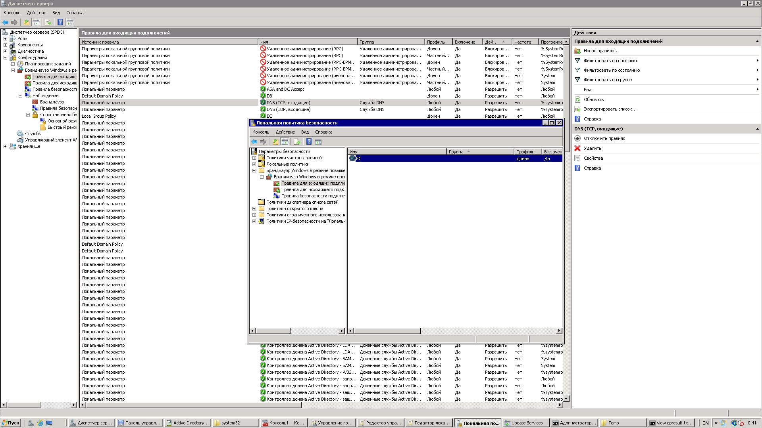Click Удалить red X icon in actions pane

pos(577,148)
